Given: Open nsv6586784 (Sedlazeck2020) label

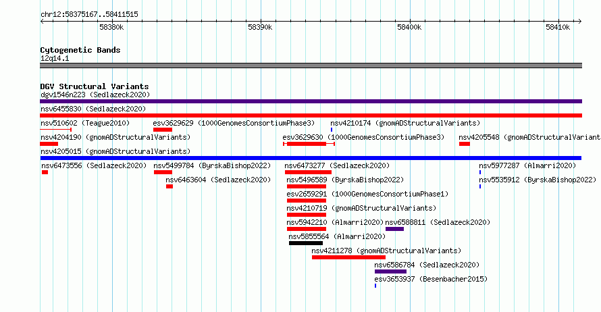Looking at the screenshot, I should click(x=427, y=265).
